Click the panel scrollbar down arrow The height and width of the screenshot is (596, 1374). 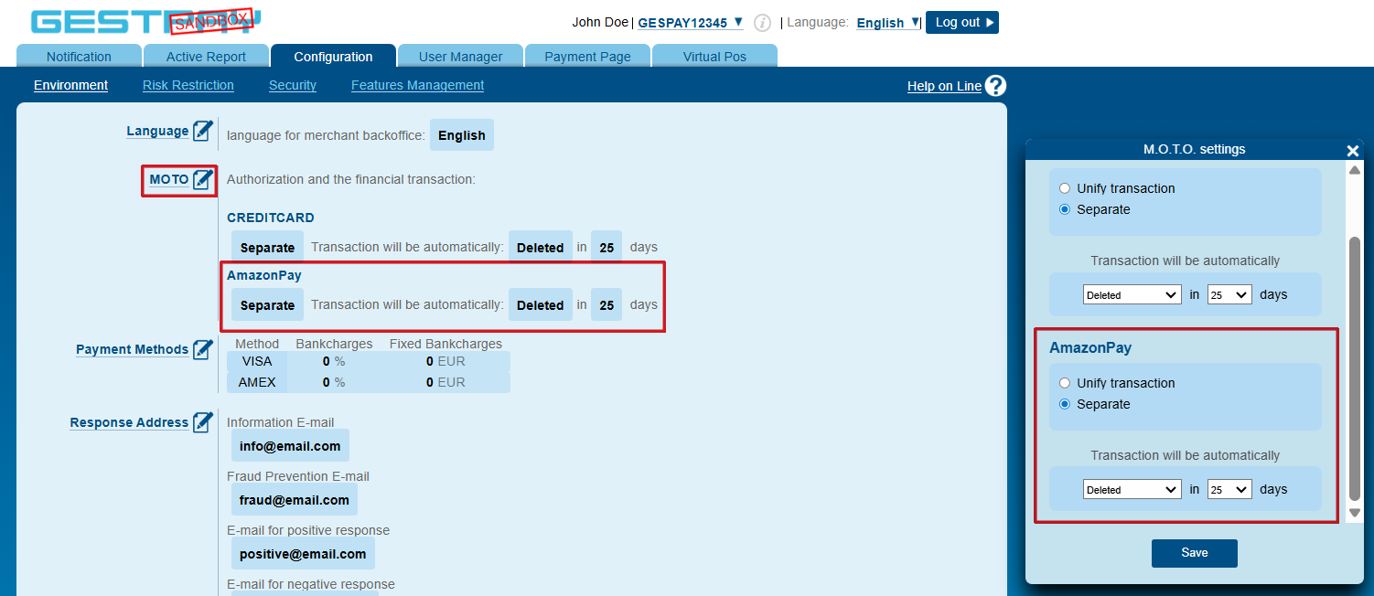pos(1355,513)
